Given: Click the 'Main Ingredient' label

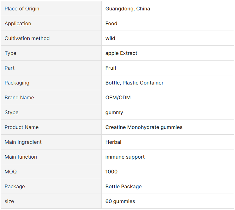Looking at the screenshot, I should tap(23, 142).
